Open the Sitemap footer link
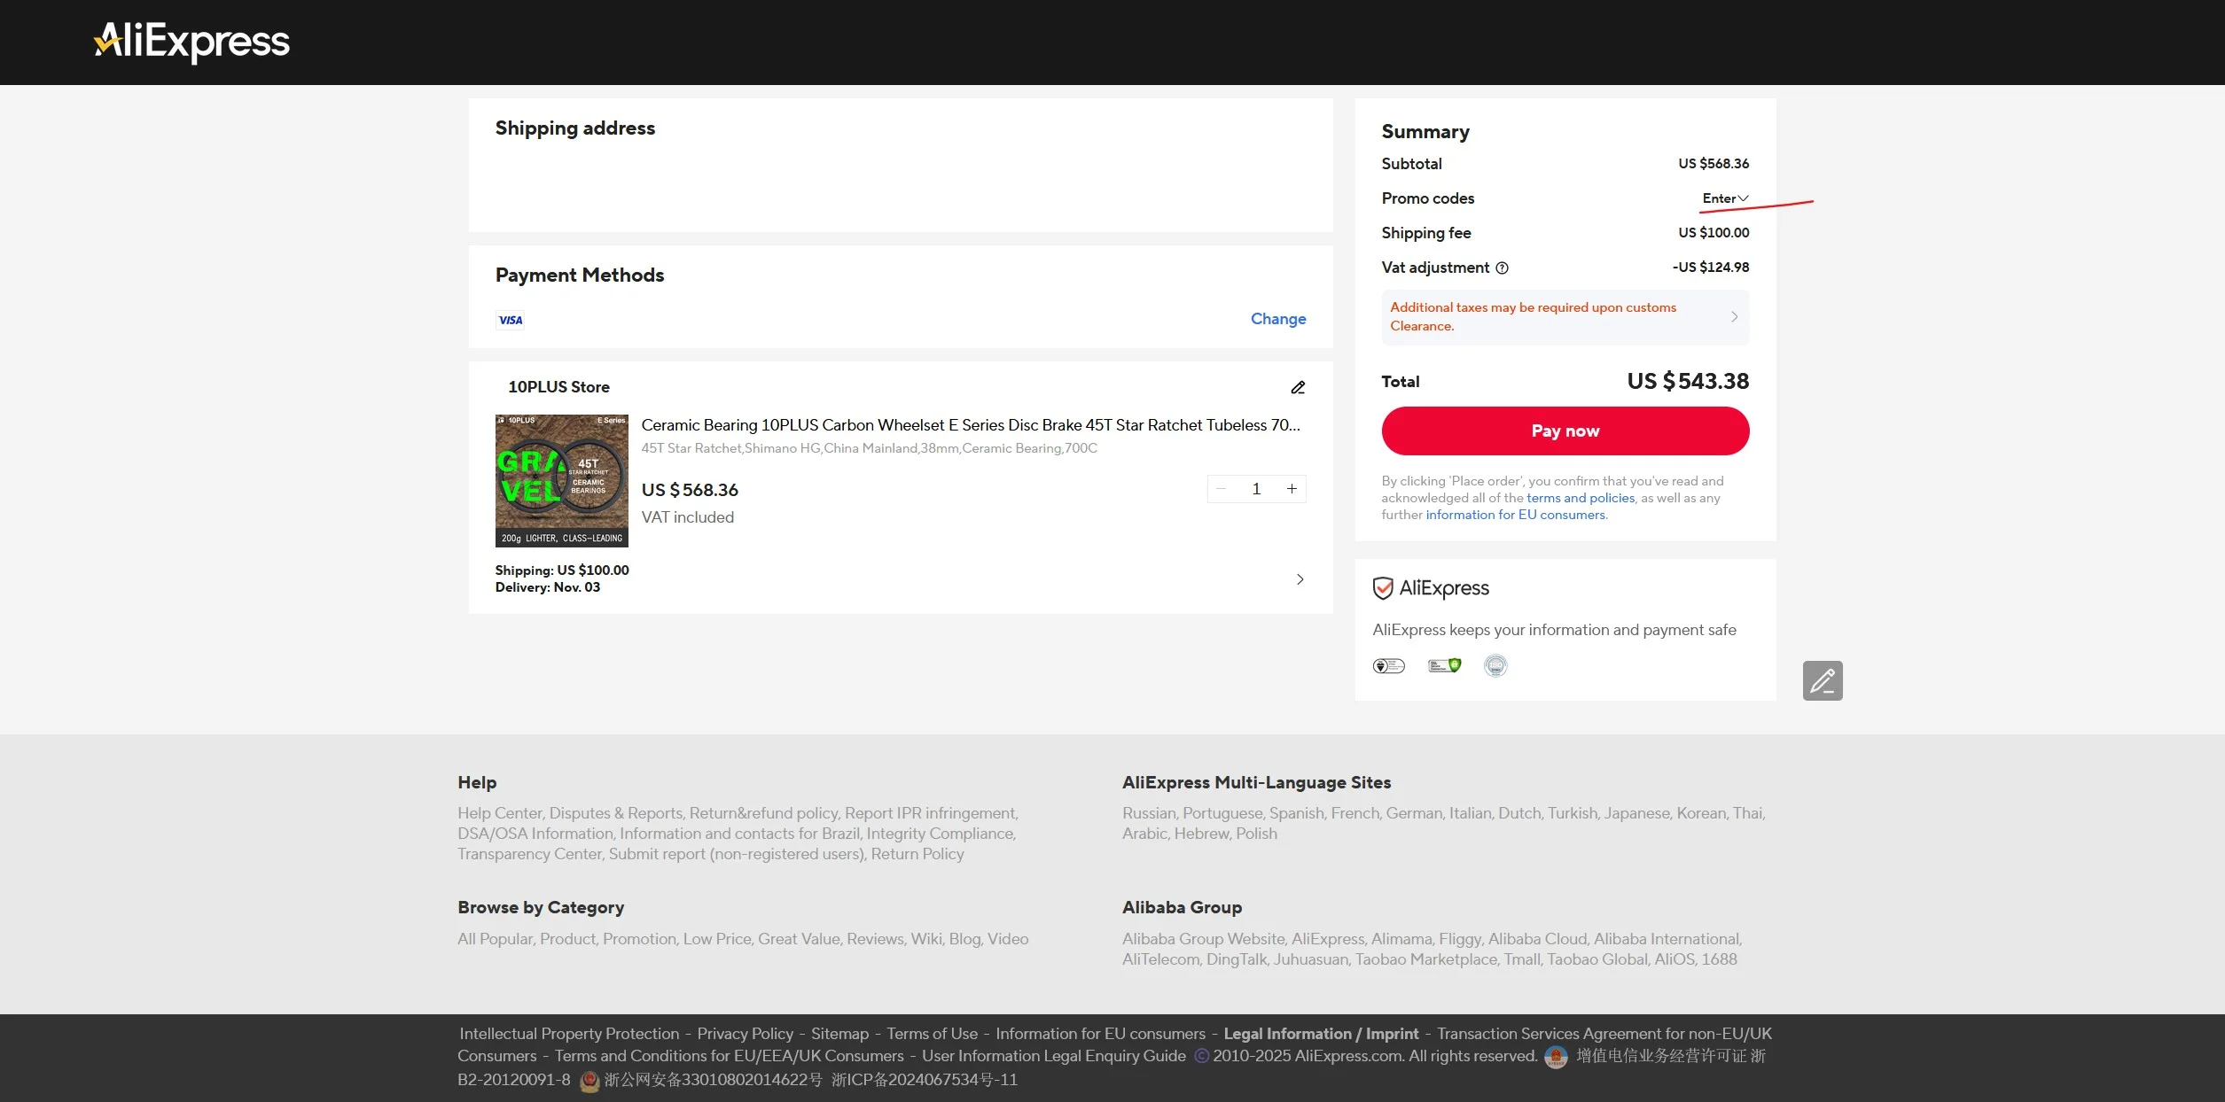2225x1102 pixels. click(839, 1034)
